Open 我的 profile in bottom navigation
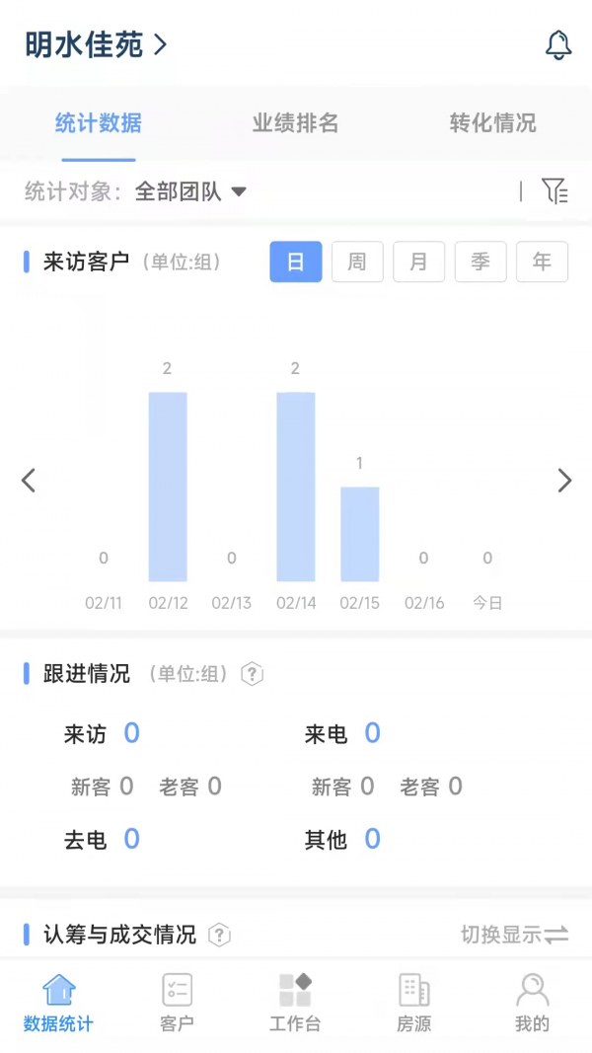 point(532,1003)
